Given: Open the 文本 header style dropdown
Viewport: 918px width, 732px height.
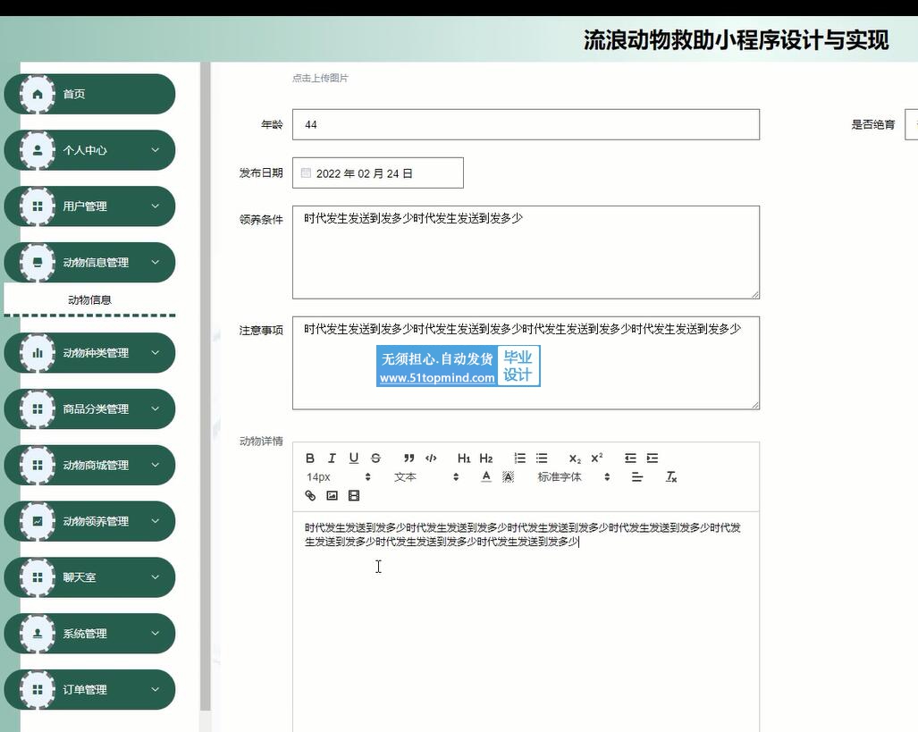Looking at the screenshot, I should [426, 476].
